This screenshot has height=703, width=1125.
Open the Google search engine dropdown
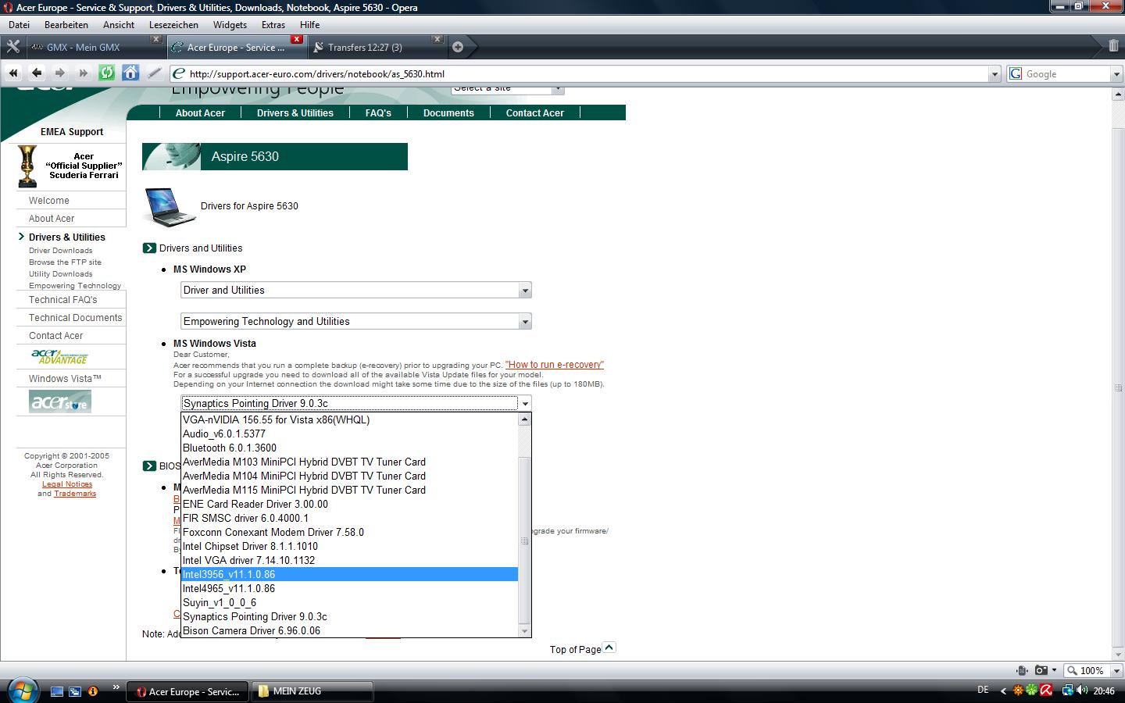[1116, 73]
